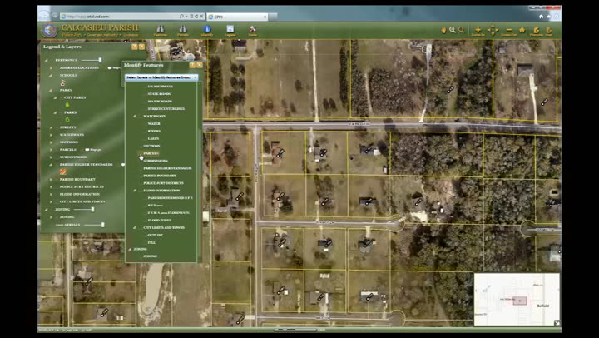Select Rivers in identify layer list

[x=154, y=132]
